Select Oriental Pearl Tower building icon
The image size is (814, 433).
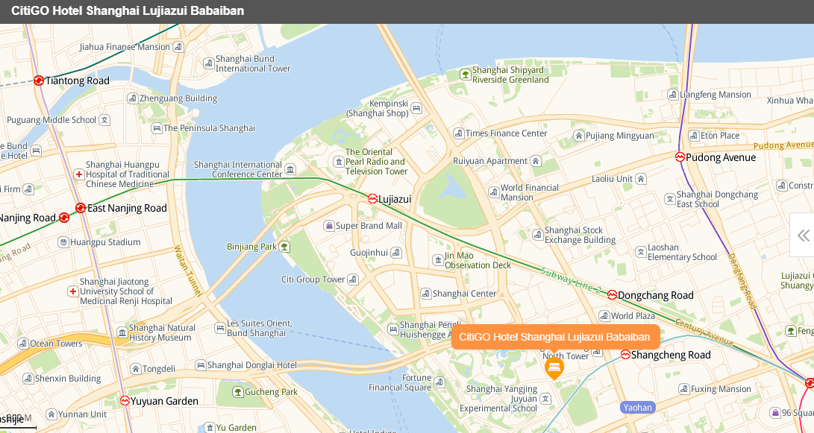pyautogui.click(x=339, y=162)
